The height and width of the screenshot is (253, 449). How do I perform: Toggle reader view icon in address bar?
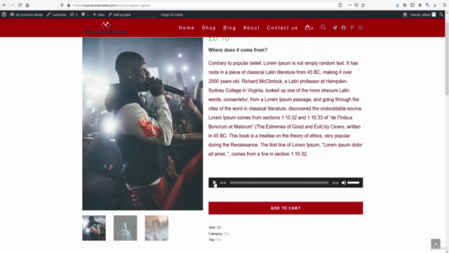coord(340,5)
